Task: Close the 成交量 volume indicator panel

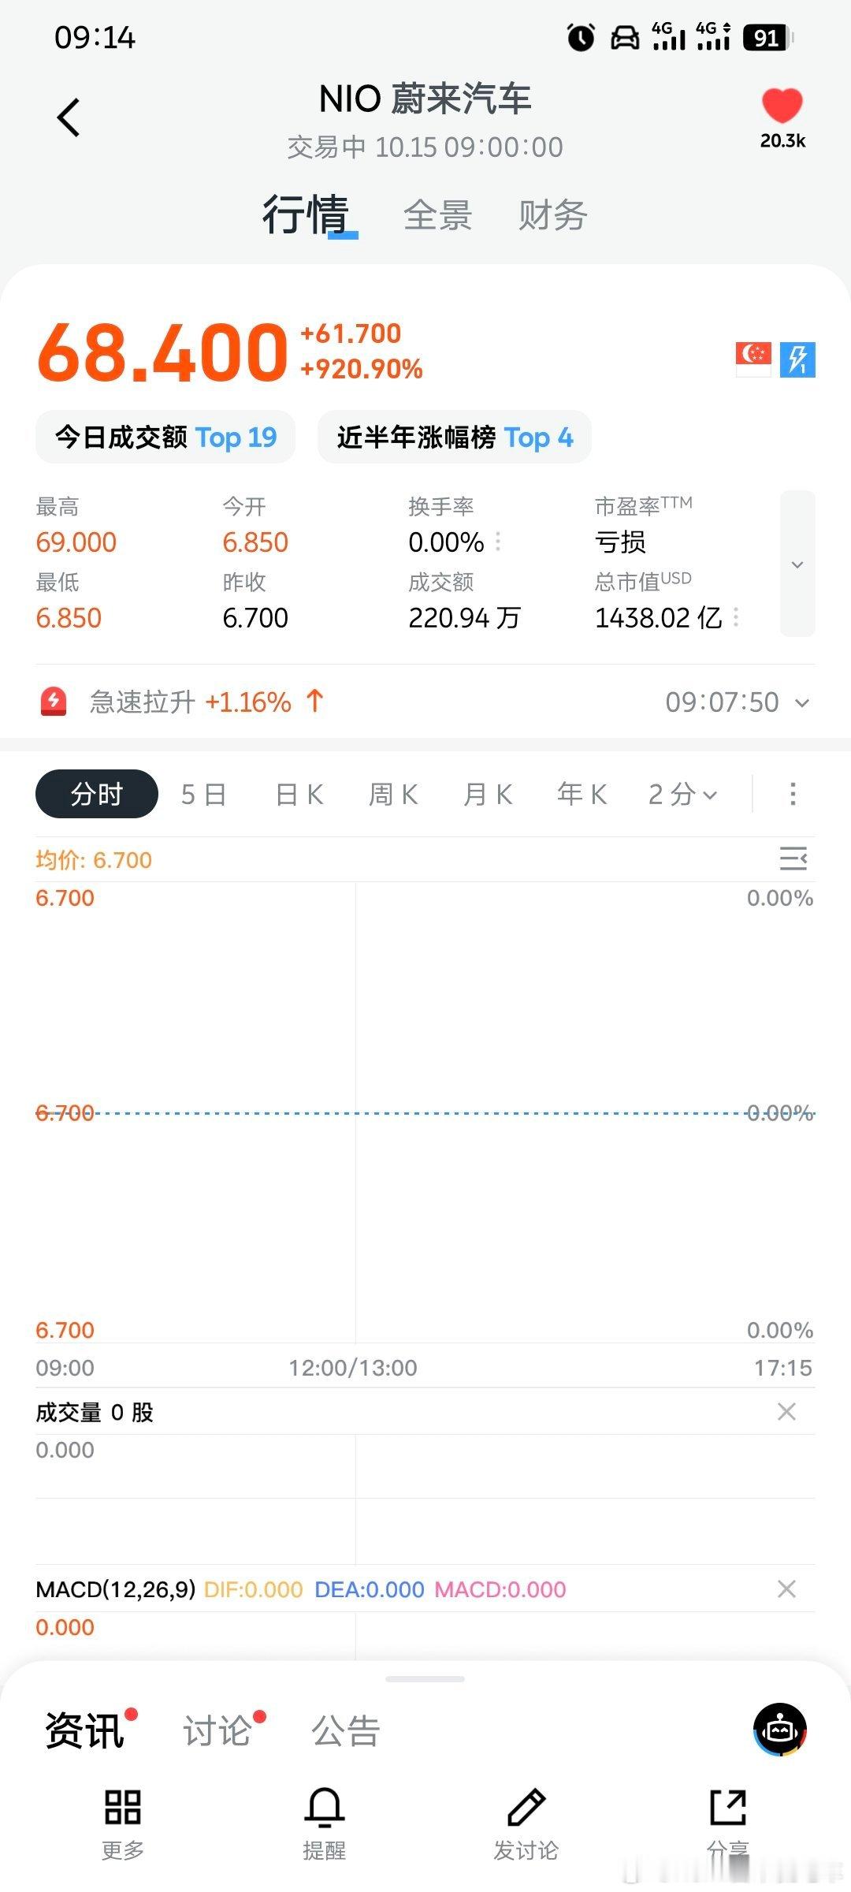Action: (786, 1412)
